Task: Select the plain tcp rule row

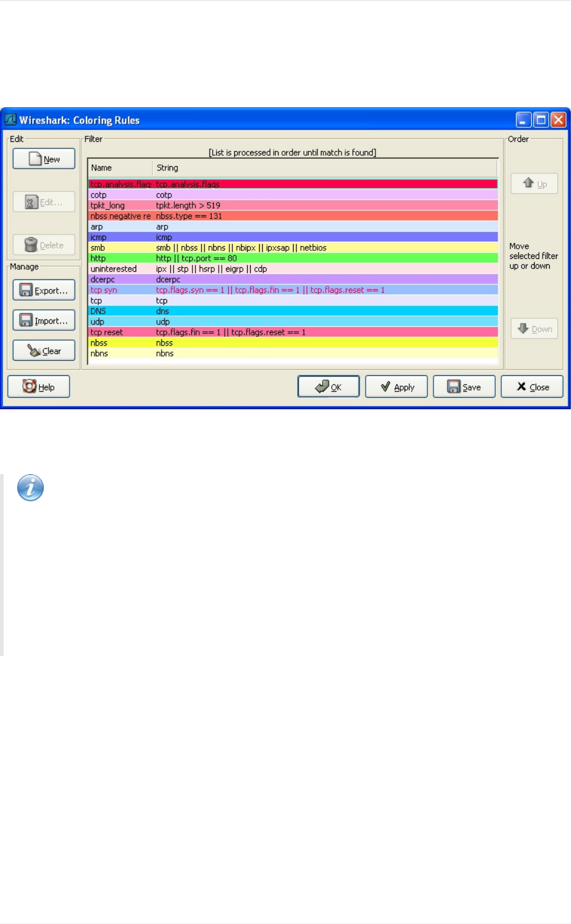Action: tap(293, 301)
